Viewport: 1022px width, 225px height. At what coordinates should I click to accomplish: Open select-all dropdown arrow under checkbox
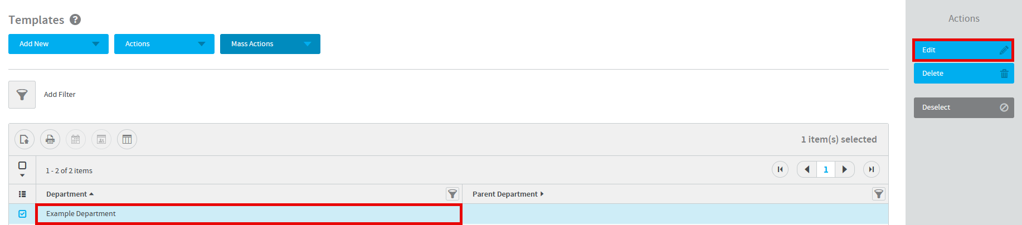22,175
